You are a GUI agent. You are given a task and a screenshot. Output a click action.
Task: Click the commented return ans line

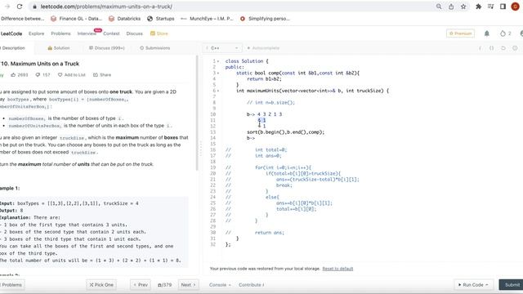coord(255,233)
